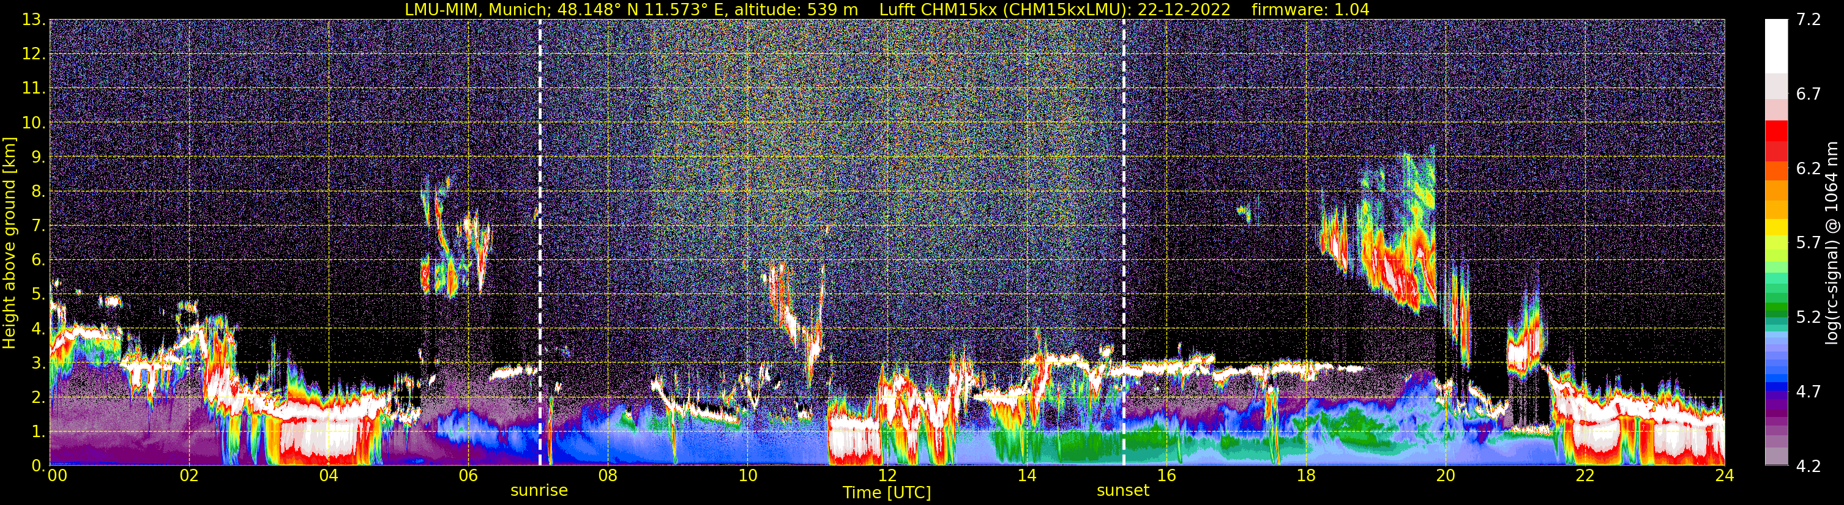Image resolution: width=1844 pixels, height=505 pixels.
Task: Click the x-axis tick label '00'
Action: click(x=58, y=476)
